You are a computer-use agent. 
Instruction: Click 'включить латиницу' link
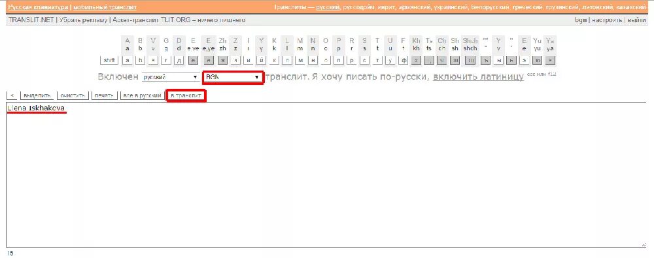pos(478,77)
